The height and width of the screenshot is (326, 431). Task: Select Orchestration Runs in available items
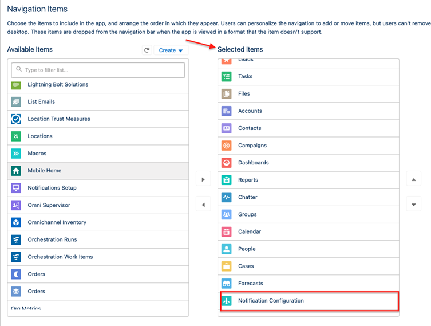point(98,239)
